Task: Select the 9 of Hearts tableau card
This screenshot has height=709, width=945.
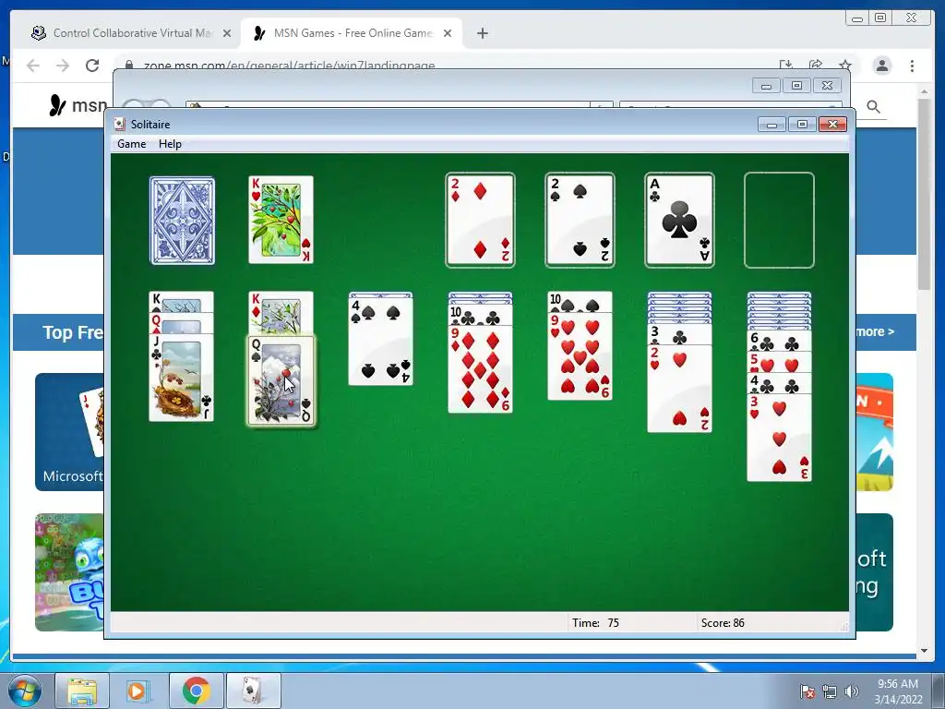Action: coord(580,356)
